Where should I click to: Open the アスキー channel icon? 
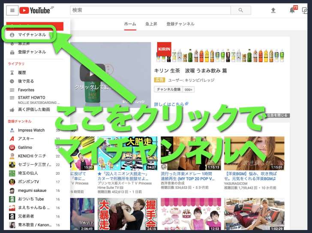(12, 139)
